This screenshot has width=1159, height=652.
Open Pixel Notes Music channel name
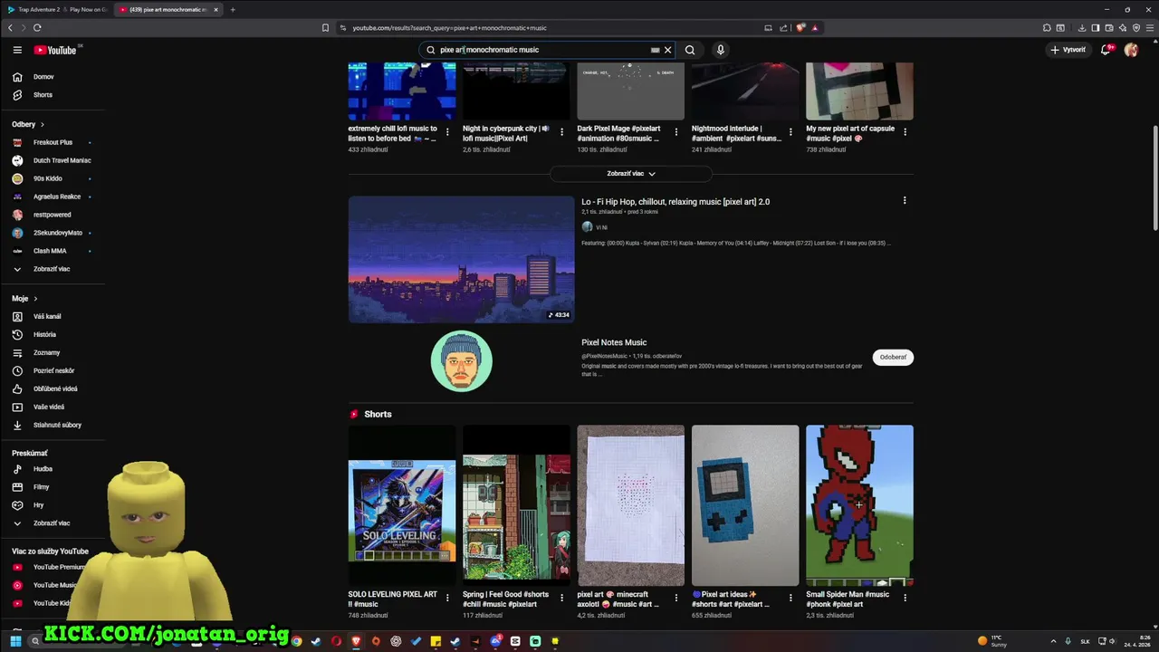[614, 342]
